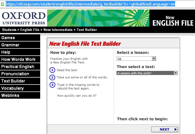Click the green padlock icon in address bar
Image resolution: width=195 pixels, height=134 pixels.
tap(2, 4)
